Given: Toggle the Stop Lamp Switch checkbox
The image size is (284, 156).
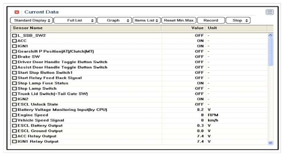Looking at the screenshot, I should click(x=14, y=89).
